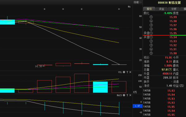Switch to the 报价 tab
The width and height of the screenshot is (186, 117).
click(149, 9)
